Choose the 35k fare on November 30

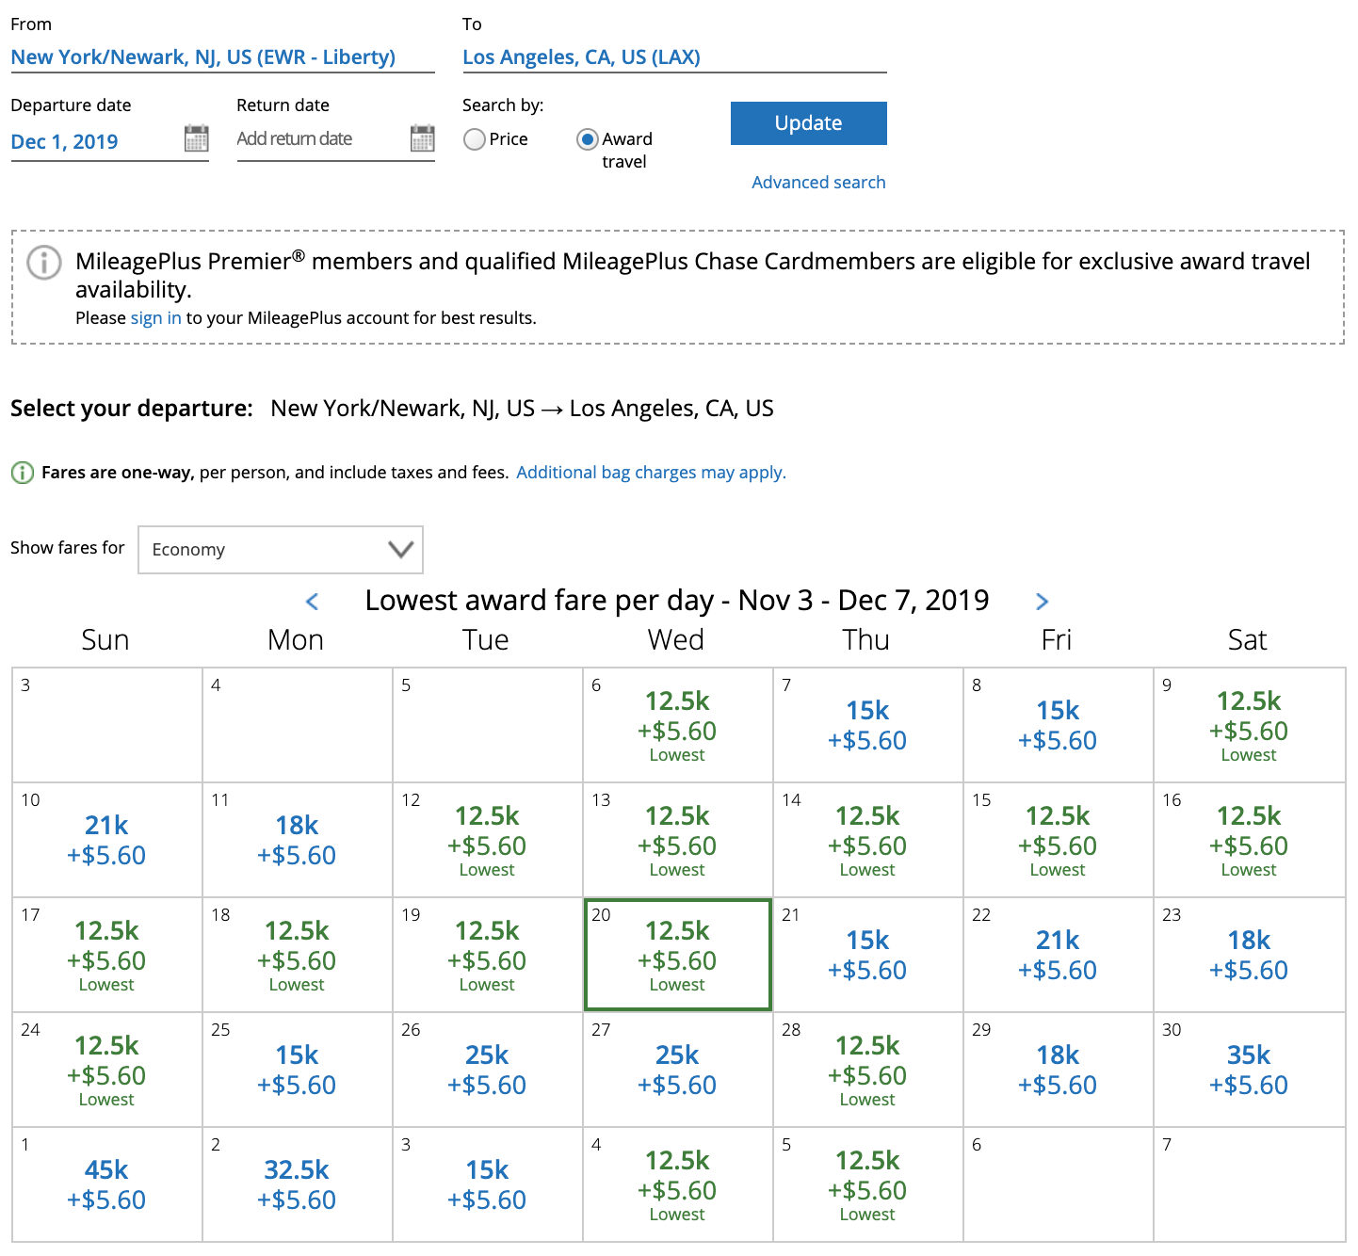tap(1248, 1069)
